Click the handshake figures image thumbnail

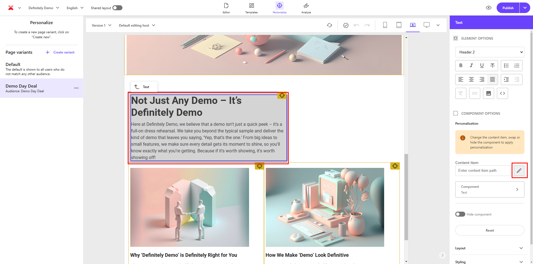tap(190, 207)
